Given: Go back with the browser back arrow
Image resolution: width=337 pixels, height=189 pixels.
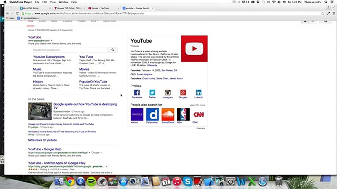Looking at the screenshot, I should pos(7,13).
